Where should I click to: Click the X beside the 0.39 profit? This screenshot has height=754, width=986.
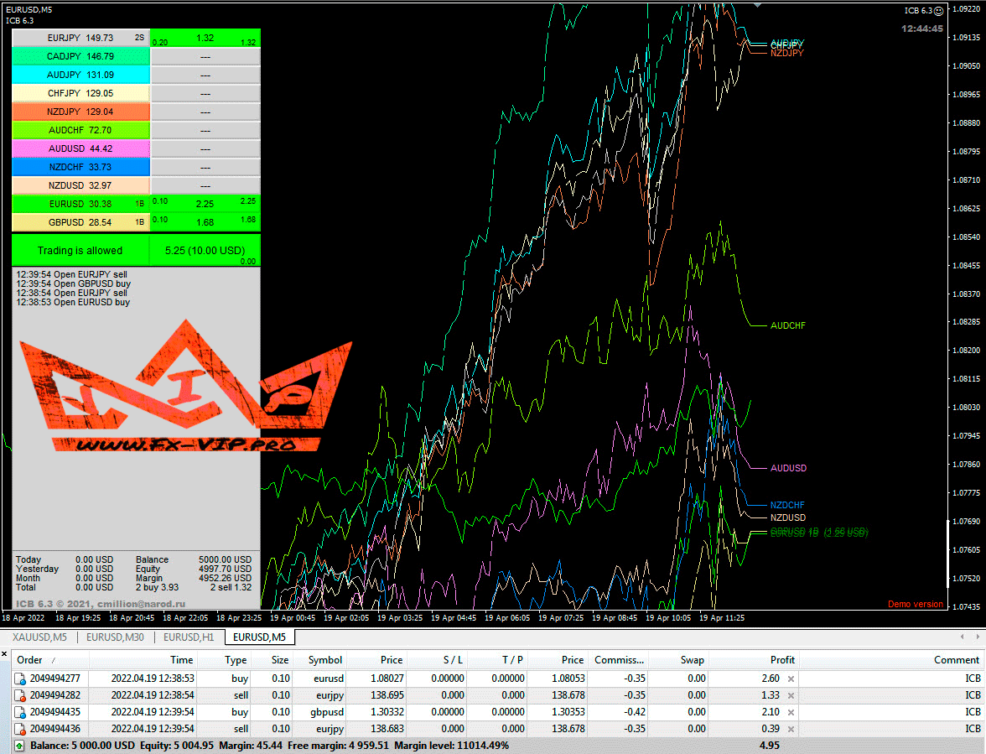coord(790,729)
